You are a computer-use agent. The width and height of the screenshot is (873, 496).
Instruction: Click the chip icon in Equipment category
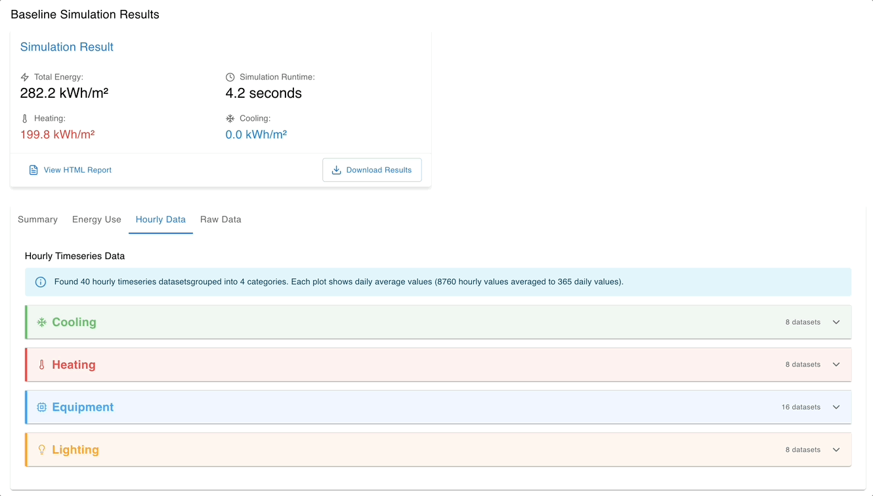point(41,407)
